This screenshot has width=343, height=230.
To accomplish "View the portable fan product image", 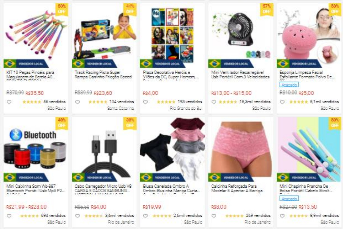I will 241,36.
